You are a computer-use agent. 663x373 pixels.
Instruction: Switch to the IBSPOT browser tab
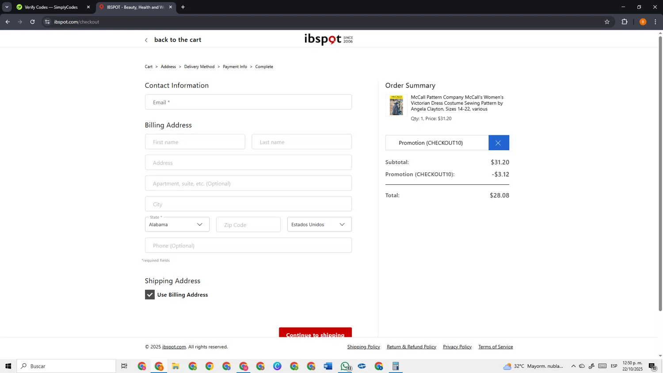[135, 7]
